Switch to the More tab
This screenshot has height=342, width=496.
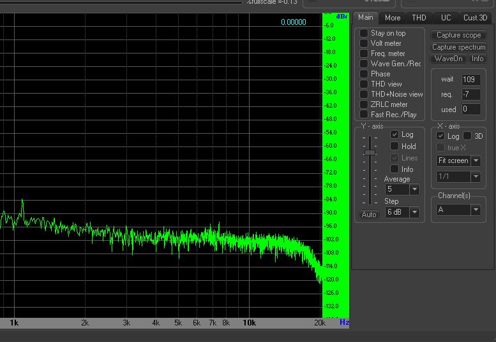pos(393,18)
